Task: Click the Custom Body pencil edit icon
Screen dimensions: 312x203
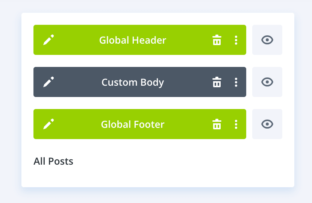Action: pyautogui.click(x=48, y=82)
